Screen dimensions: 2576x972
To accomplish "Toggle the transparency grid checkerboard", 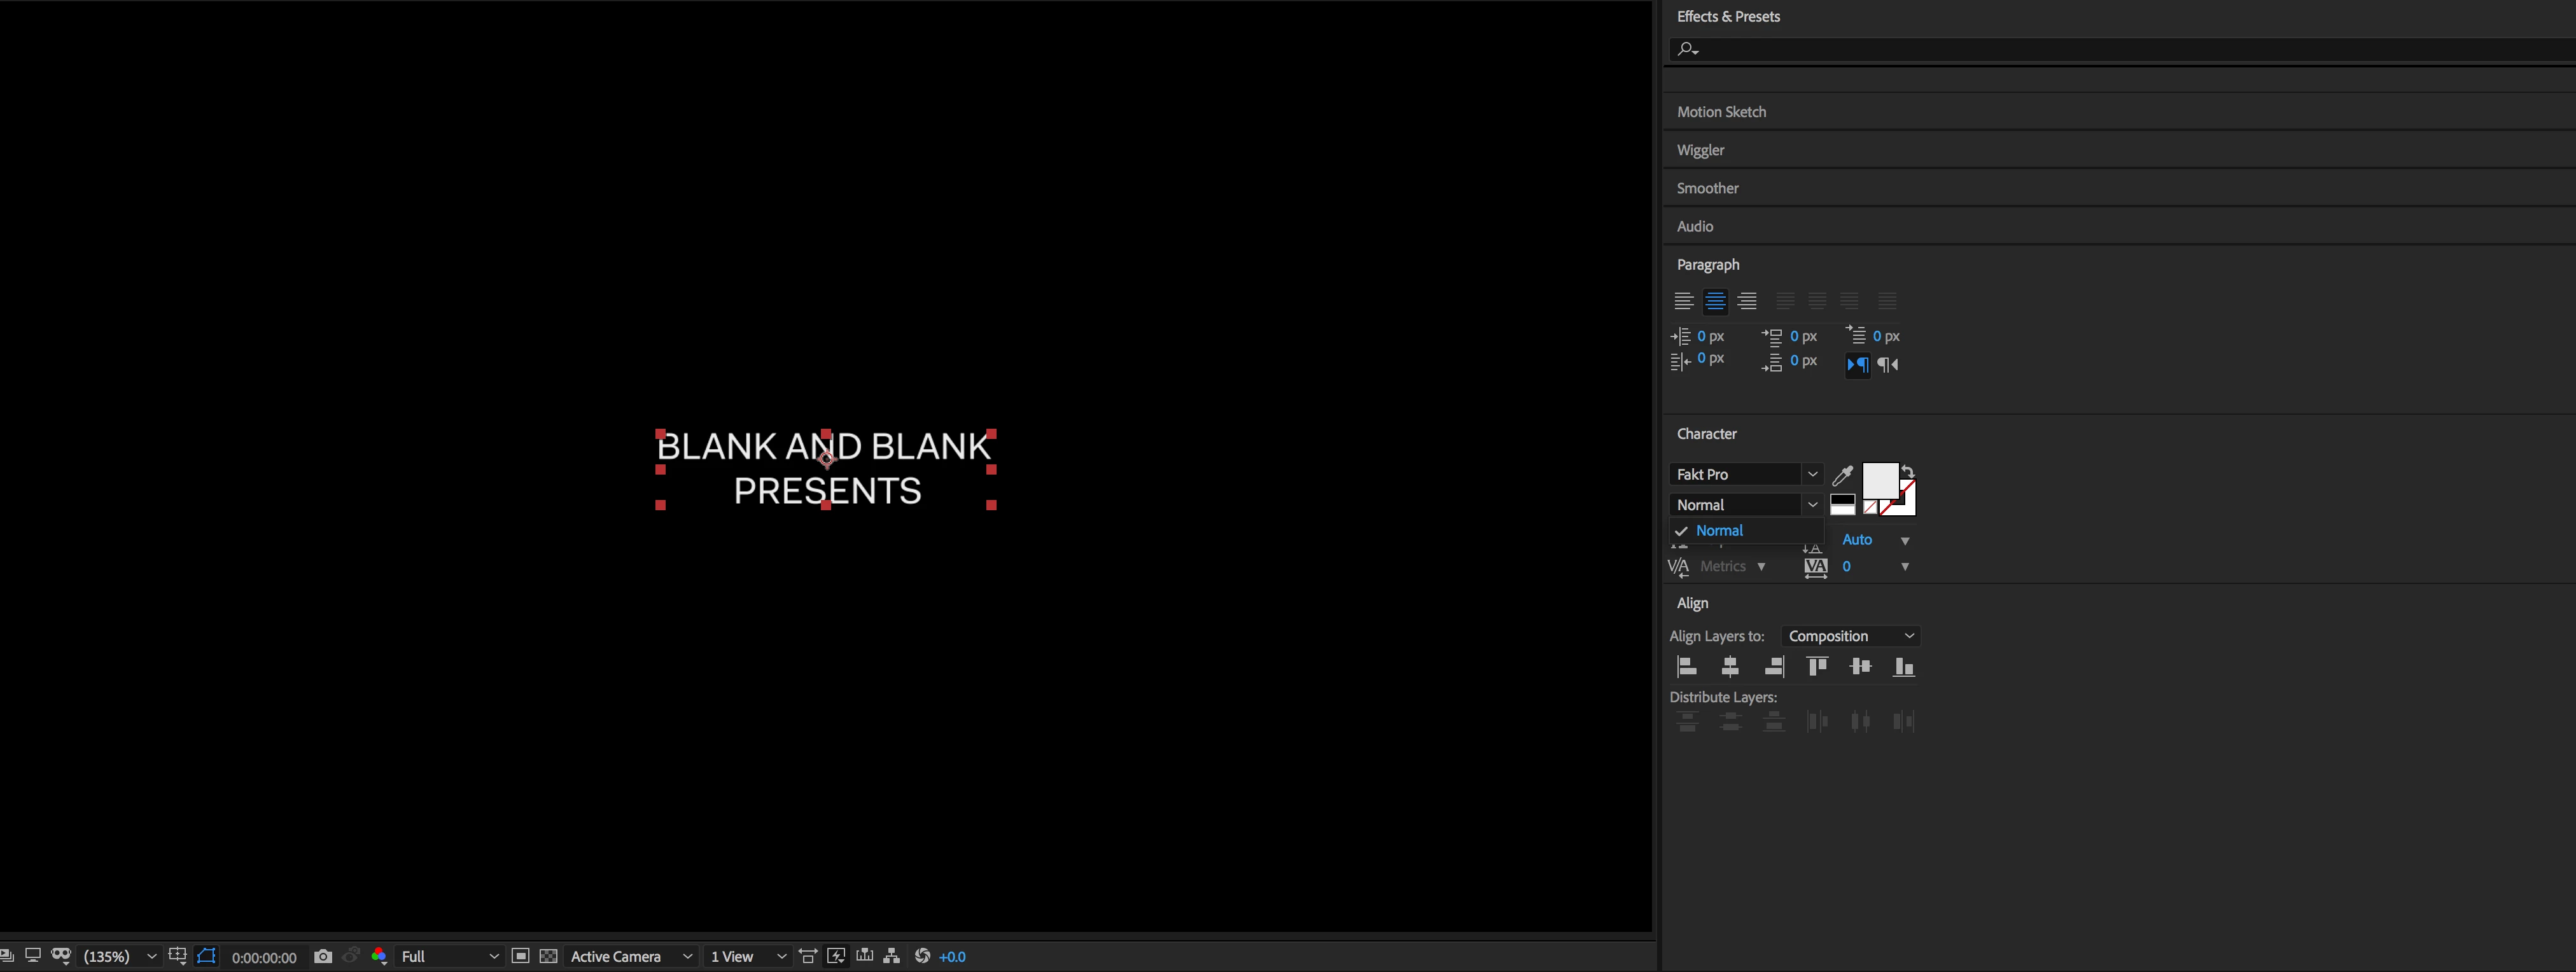I will click(x=548, y=957).
